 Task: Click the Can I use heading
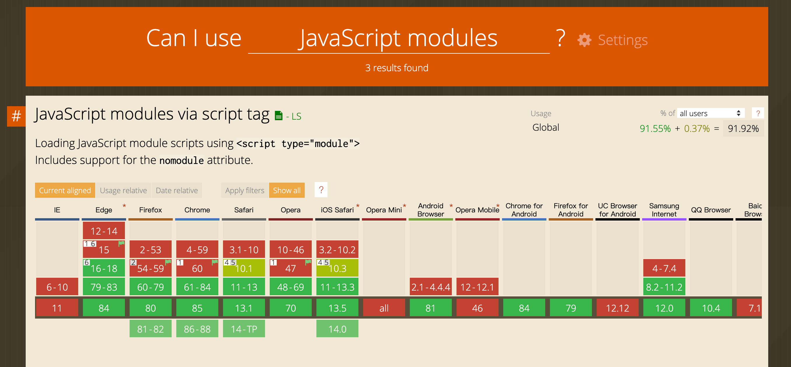tap(194, 38)
